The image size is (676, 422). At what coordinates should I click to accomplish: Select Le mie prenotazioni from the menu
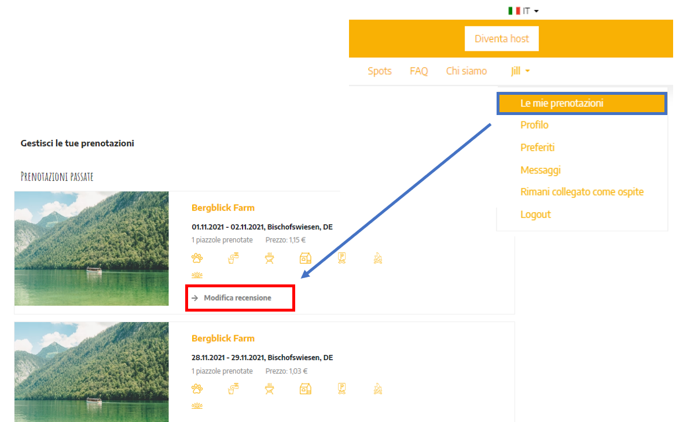click(x=582, y=103)
